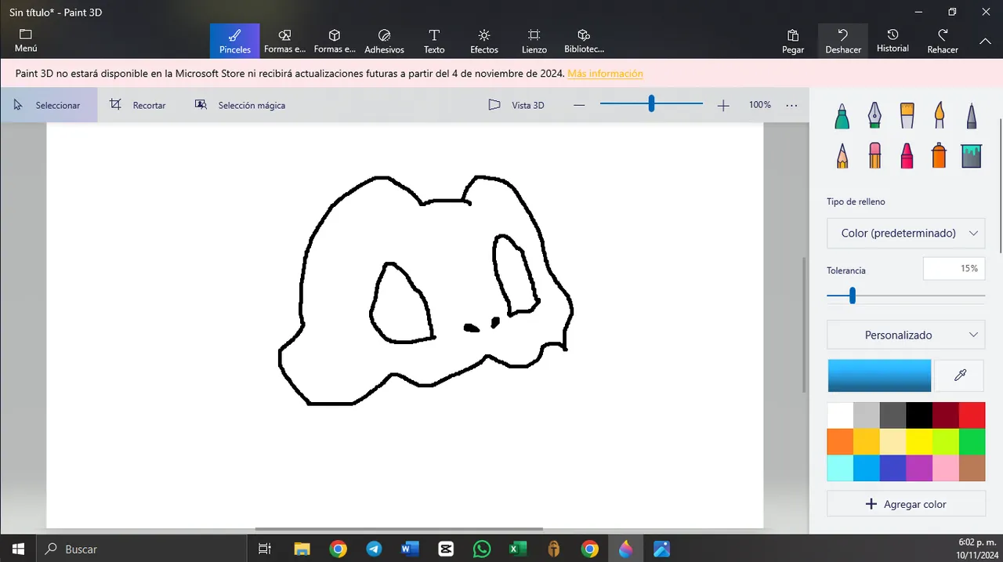1003x562 pixels.
Task: Open the Formas 2D tab
Action: point(284,41)
